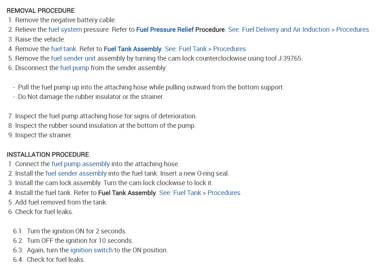
Task: Click the "Raise the vehicle" step text
Action: tap(40, 39)
